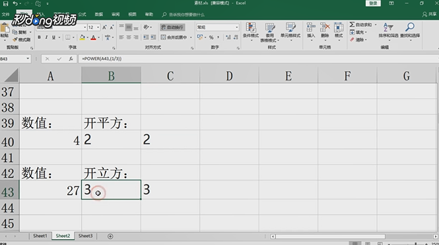Viewport: 439px width, 245px height.
Task: Open 单元格样式 cell styles
Action: 290,32
